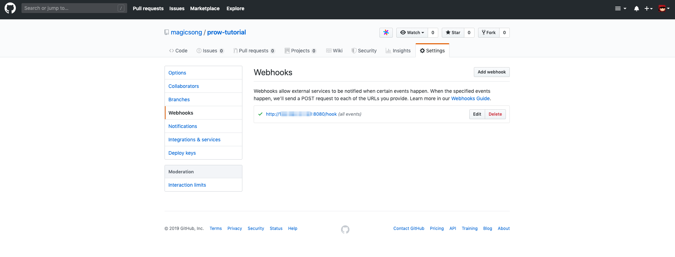Image resolution: width=675 pixels, height=257 pixels.
Task: Go to Marketplace in the header
Action: tap(205, 8)
